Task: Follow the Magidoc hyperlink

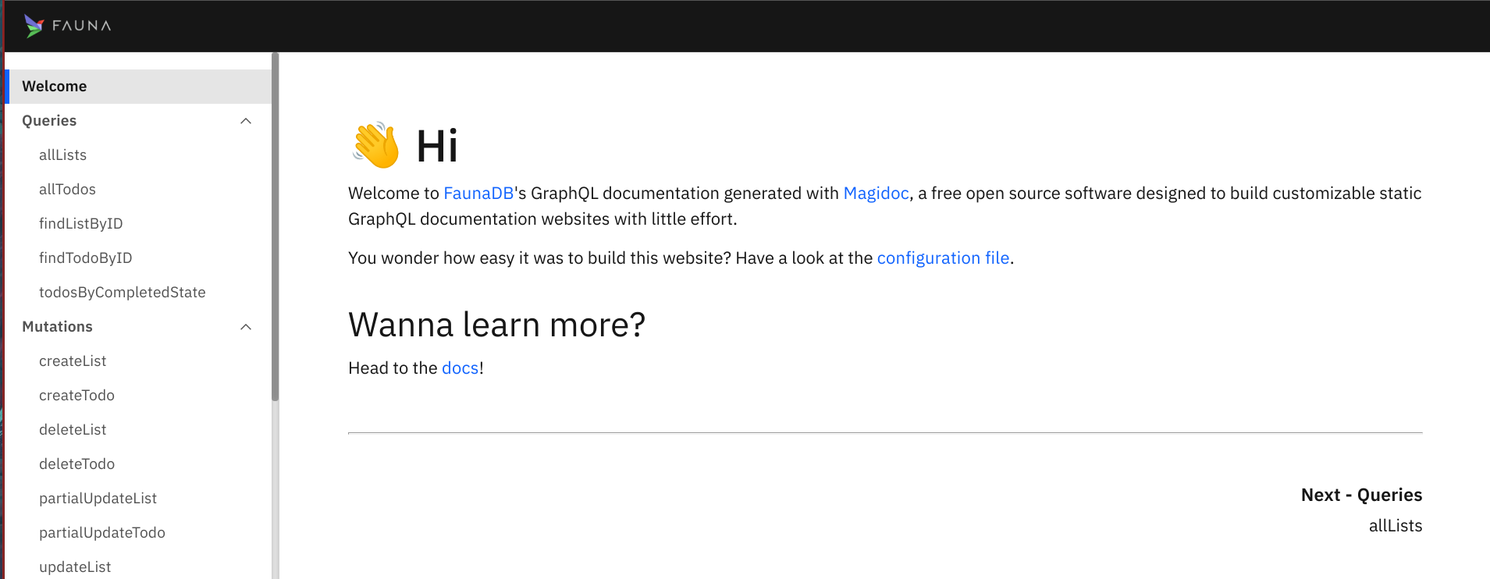Action: [876, 194]
